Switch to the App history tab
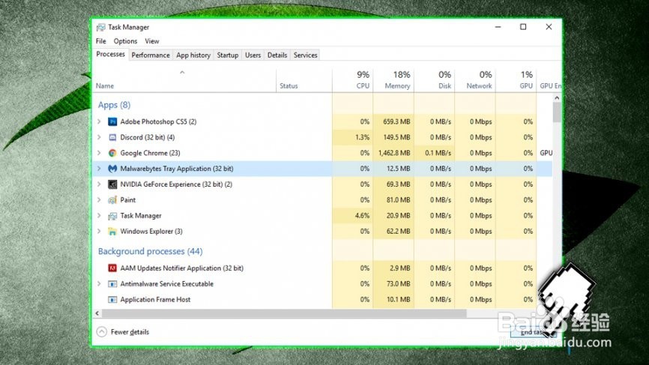The image size is (649, 365). [193, 55]
